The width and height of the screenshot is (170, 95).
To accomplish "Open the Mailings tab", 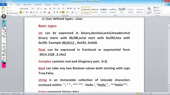I will point(48,5).
